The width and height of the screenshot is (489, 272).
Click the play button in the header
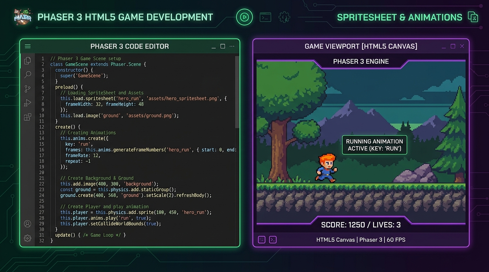pos(244,17)
